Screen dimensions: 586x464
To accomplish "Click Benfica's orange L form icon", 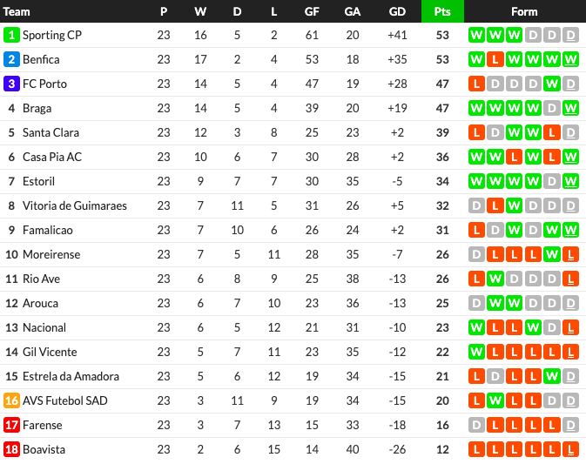I will coord(495,59).
